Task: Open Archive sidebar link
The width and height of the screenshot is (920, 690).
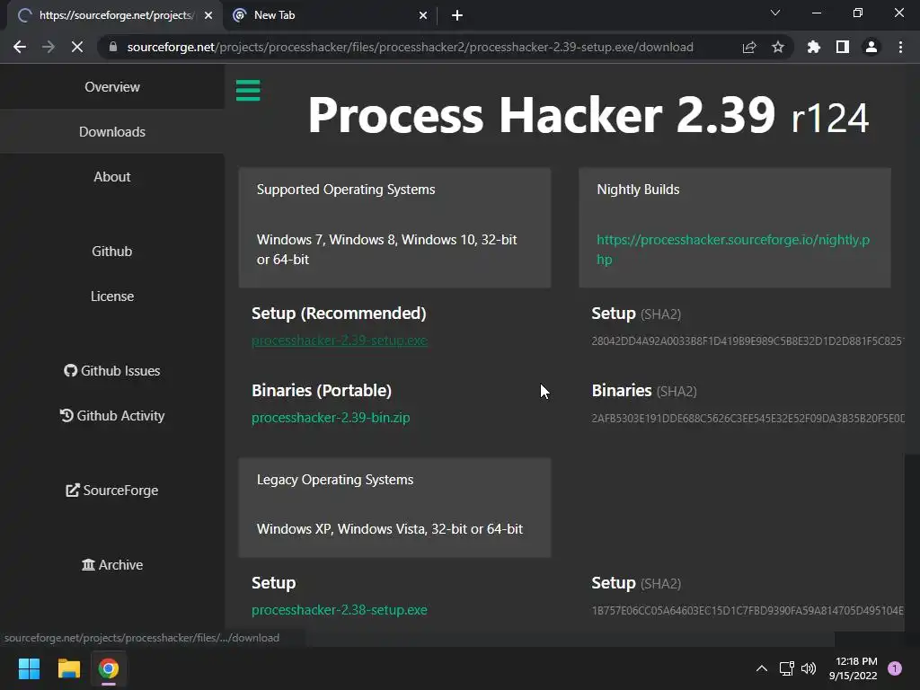Action: coord(112,565)
